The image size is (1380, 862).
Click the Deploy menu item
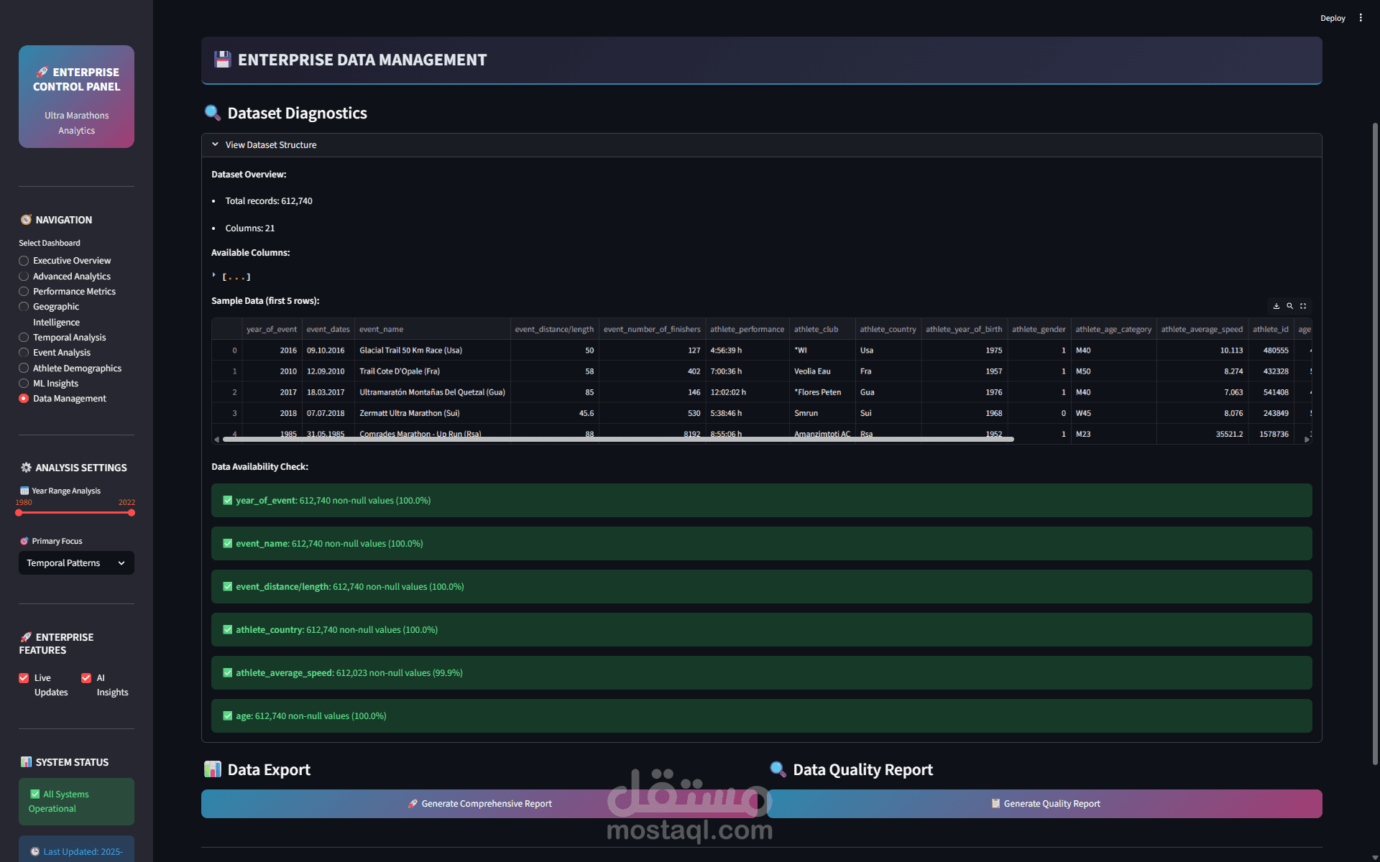pos(1332,18)
